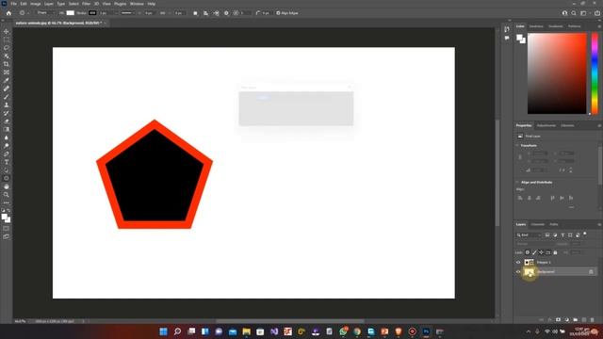Select the Polygon 1 layer name
Image resolution: width=603 pixels, height=339 pixels.
click(544, 262)
